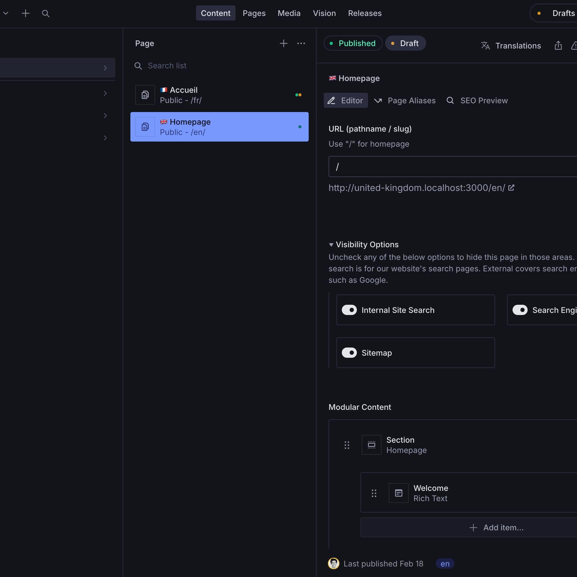Click the Homepage document icon in list
Image resolution: width=577 pixels, height=577 pixels.
point(145,127)
